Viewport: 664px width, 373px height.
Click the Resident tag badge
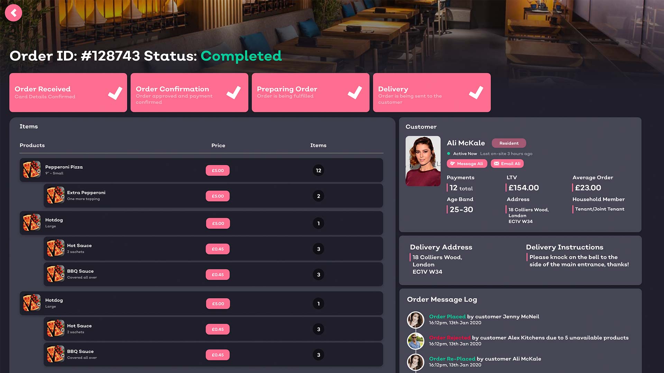click(508, 143)
